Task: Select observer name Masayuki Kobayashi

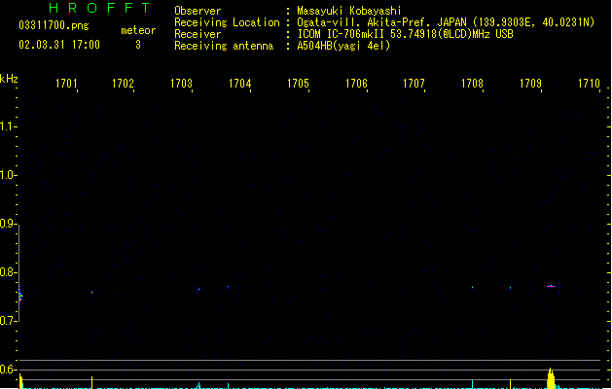Action: click(349, 11)
